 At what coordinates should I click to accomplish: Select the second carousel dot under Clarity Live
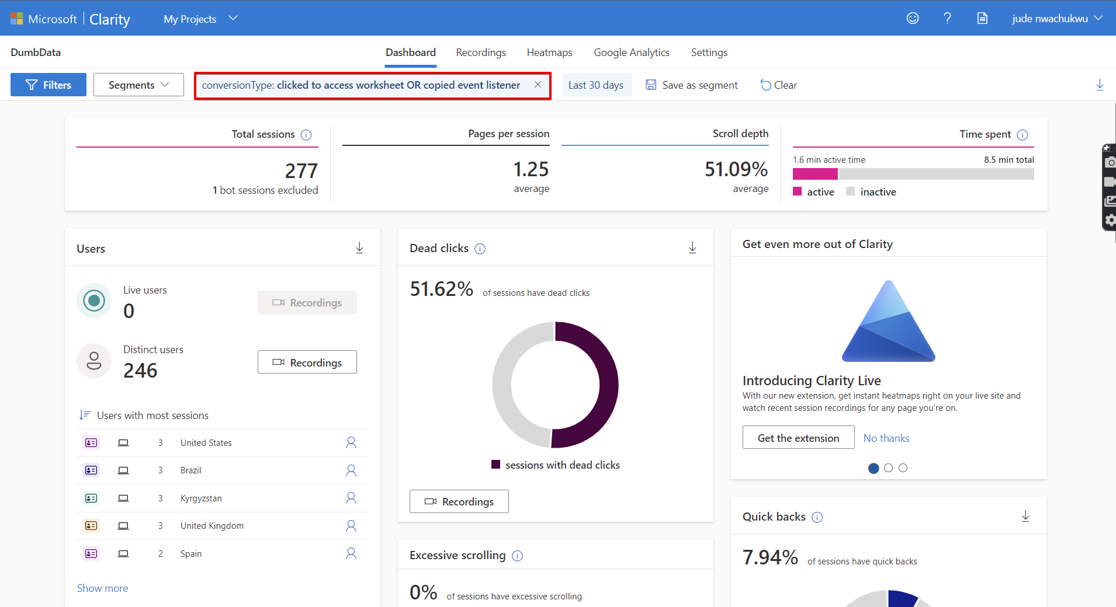888,468
